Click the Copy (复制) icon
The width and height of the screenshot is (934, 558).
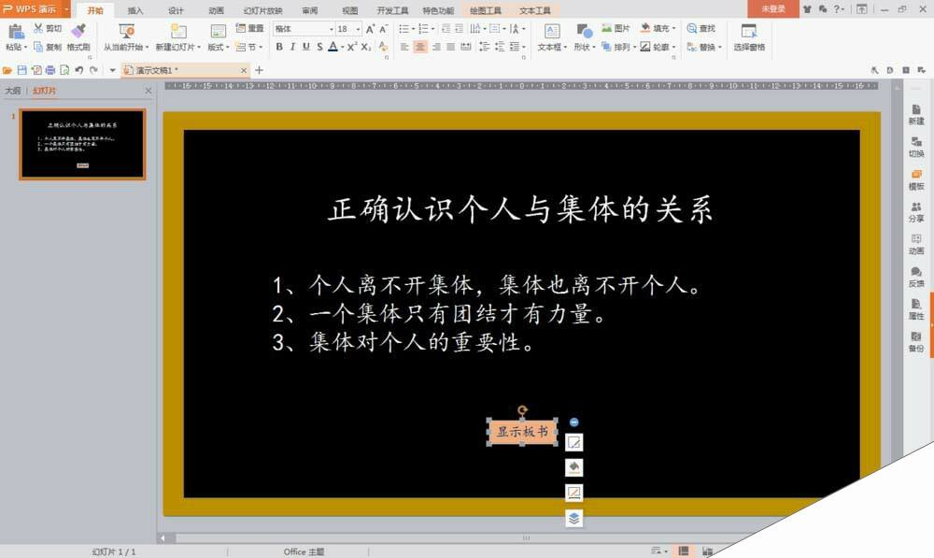tap(38, 47)
